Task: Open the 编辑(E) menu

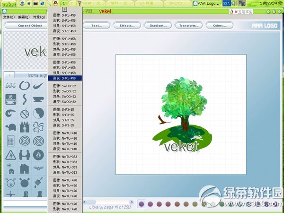Action: click(x=24, y=17)
